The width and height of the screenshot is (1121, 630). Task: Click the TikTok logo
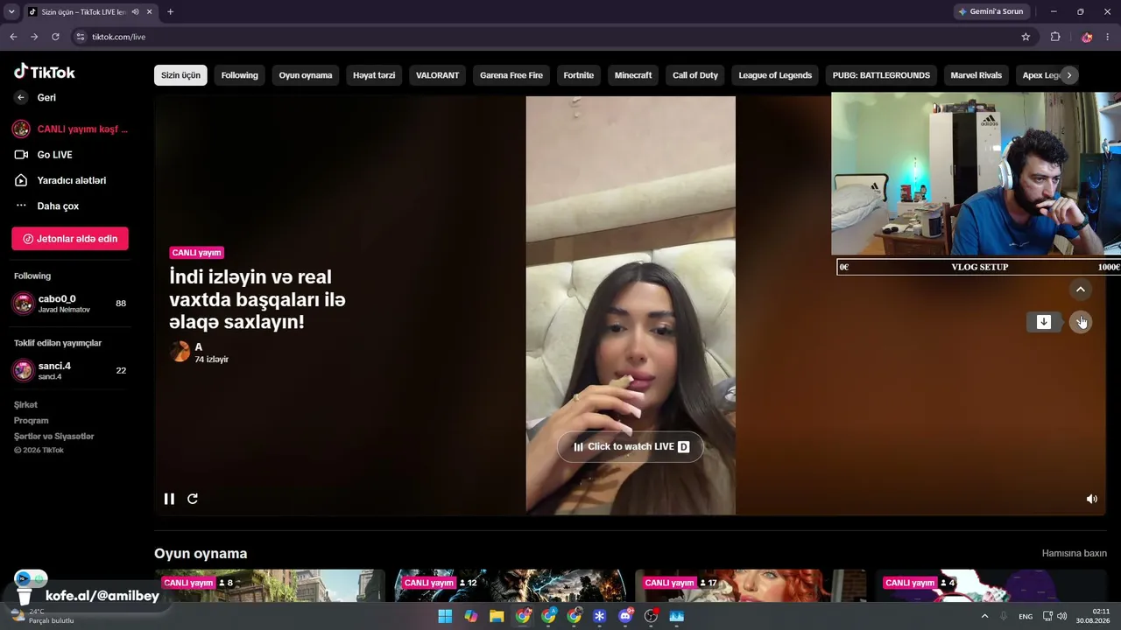click(x=45, y=72)
